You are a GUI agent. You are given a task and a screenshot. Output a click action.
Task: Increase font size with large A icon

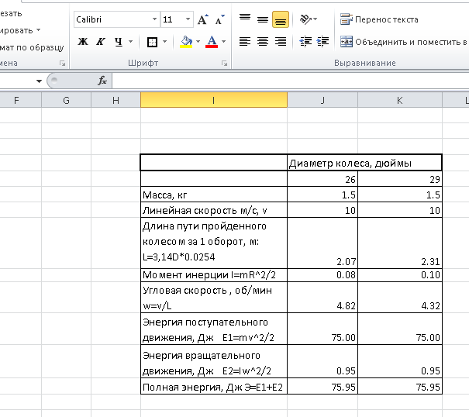(x=203, y=19)
